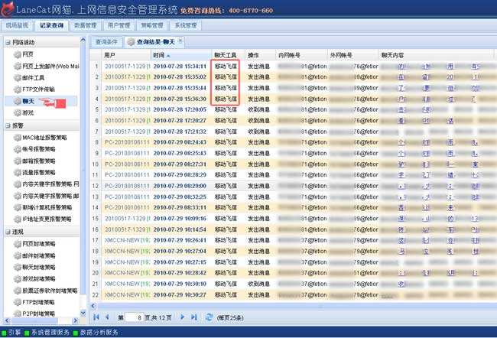
Task: Open the MAC地址报警策略 item icon
Action: coord(18,138)
